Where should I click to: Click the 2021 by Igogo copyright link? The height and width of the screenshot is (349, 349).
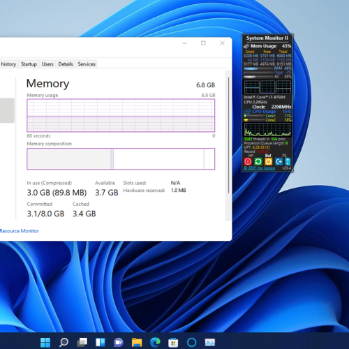click(260, 168)
